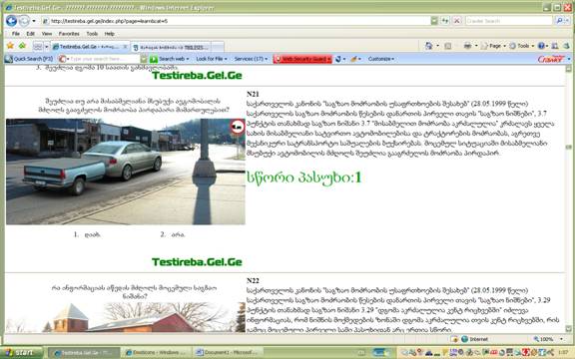The height and width of the screenshot is (359, 575).
Task: Switch to the second browser tab
Action: 171,47
